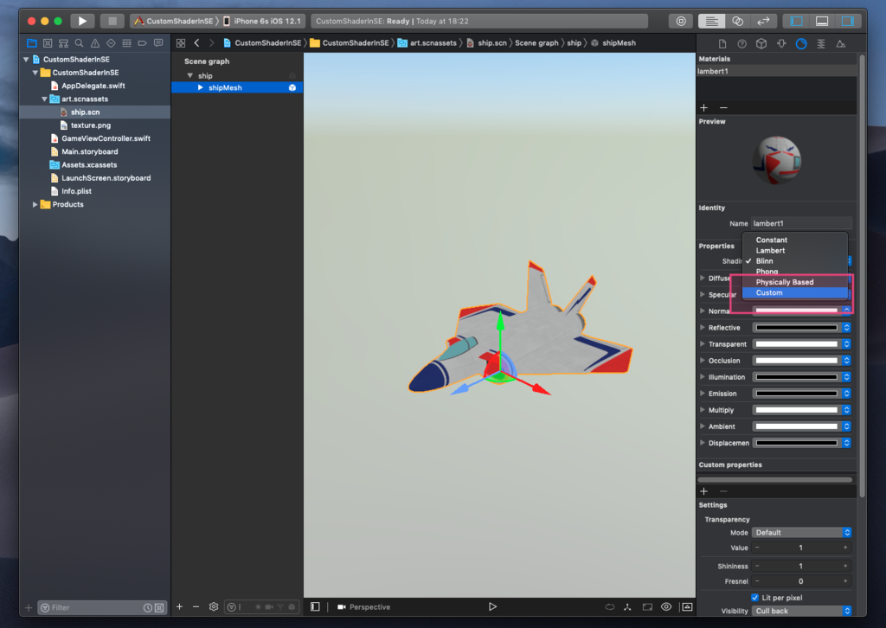Play the scene preview
This screenshot has width=886, height=628.
pyautogui.click(x=492, y=606)
